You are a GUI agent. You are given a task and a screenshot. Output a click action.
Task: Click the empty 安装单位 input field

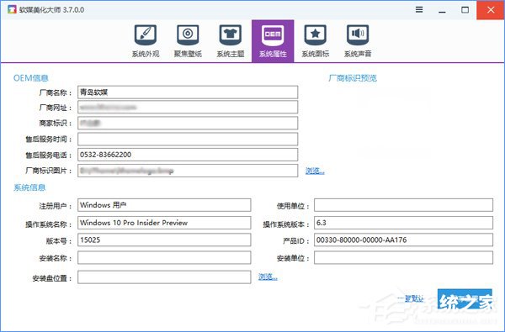(x=403, y=258)
